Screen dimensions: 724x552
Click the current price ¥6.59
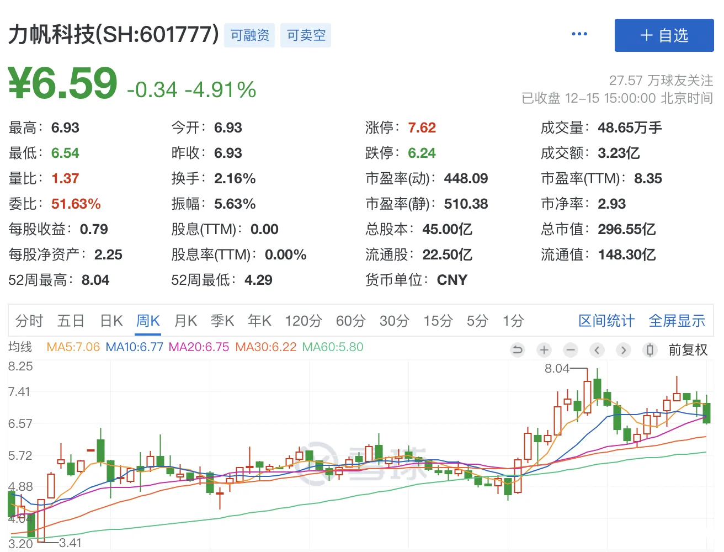[x=62, y=83]
